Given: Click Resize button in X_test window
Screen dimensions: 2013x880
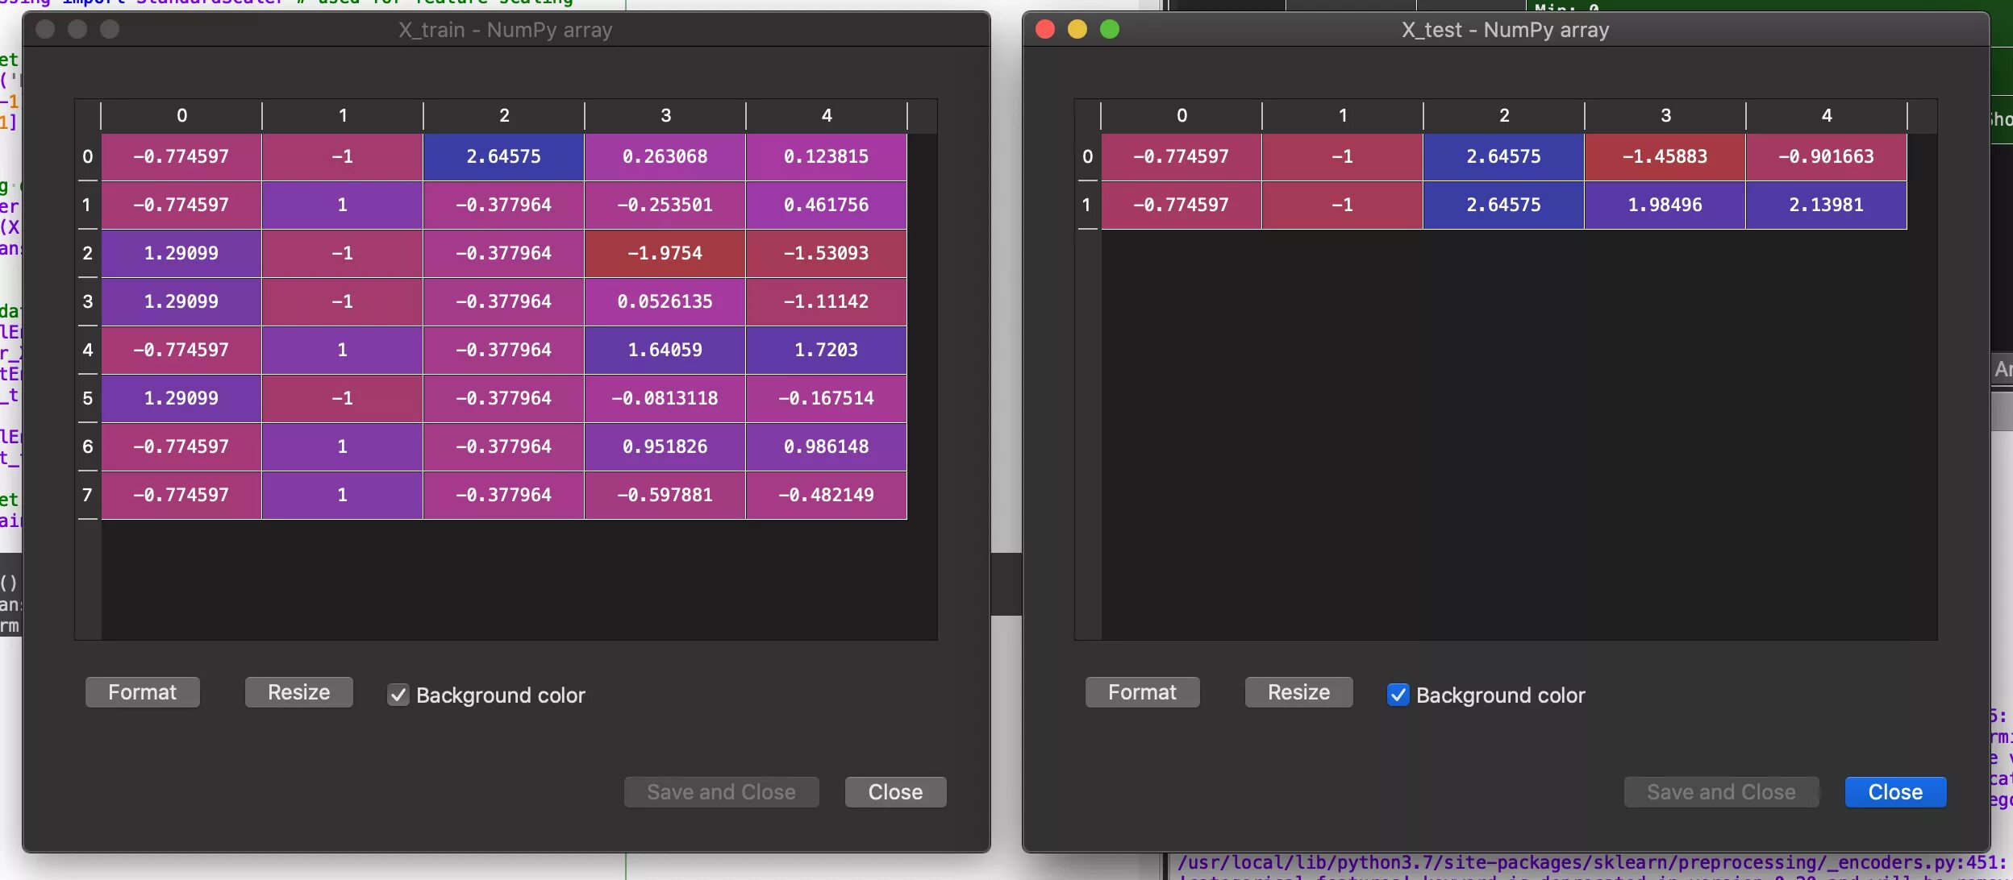Looking at the screenshot, I should point(1298,692).
